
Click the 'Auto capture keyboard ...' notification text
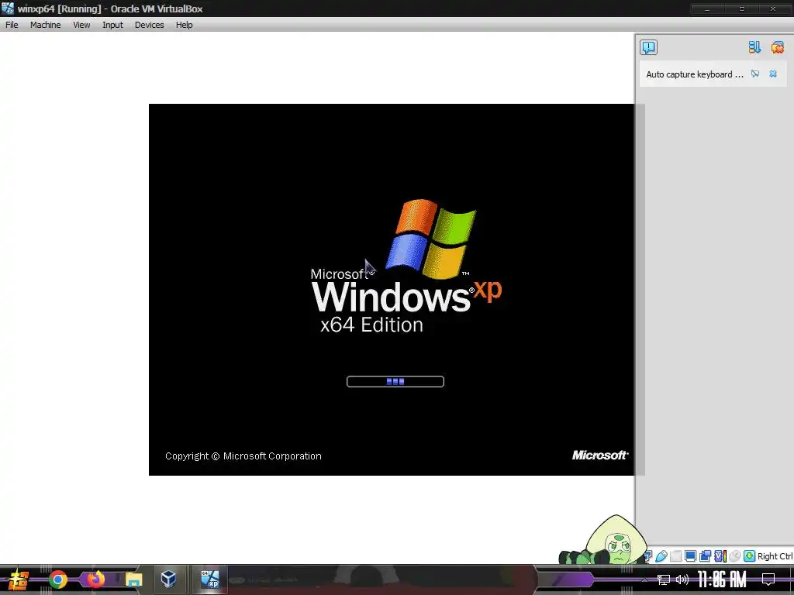[x=694, y=74]
